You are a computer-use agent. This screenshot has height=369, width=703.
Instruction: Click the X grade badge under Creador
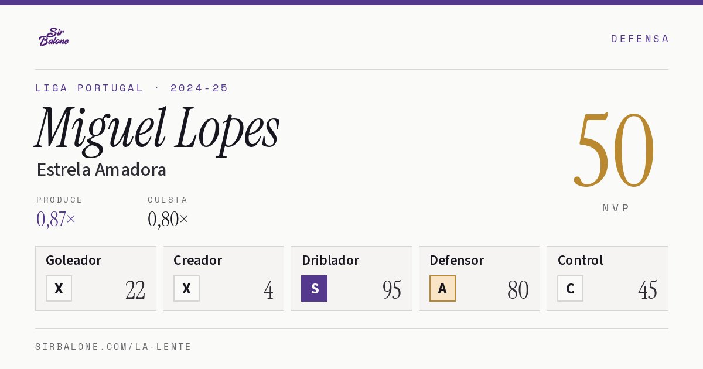click(x=186, y=288)
